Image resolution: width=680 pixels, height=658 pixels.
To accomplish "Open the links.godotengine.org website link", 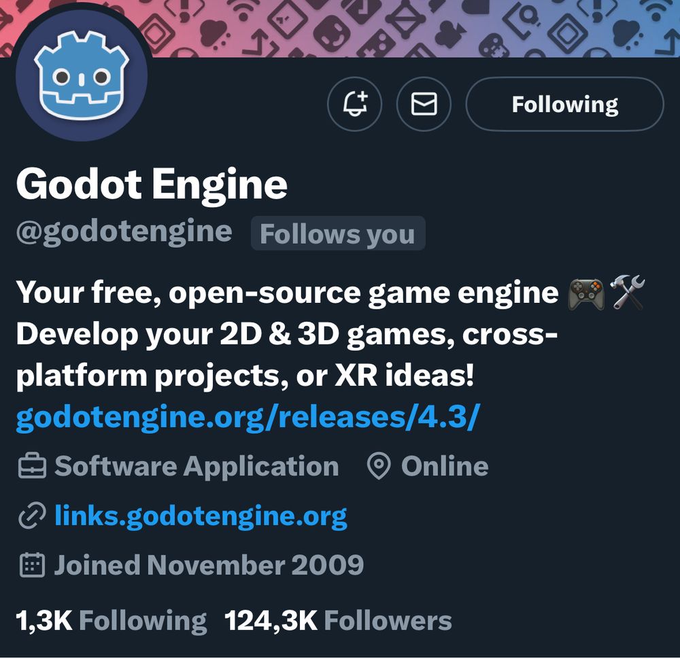I will [201, 516].
